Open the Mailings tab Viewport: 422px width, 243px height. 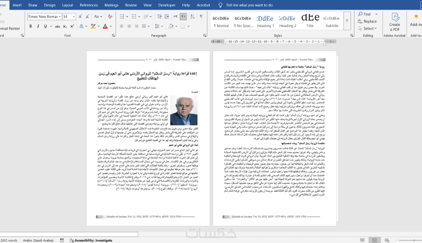click(111, 5)
